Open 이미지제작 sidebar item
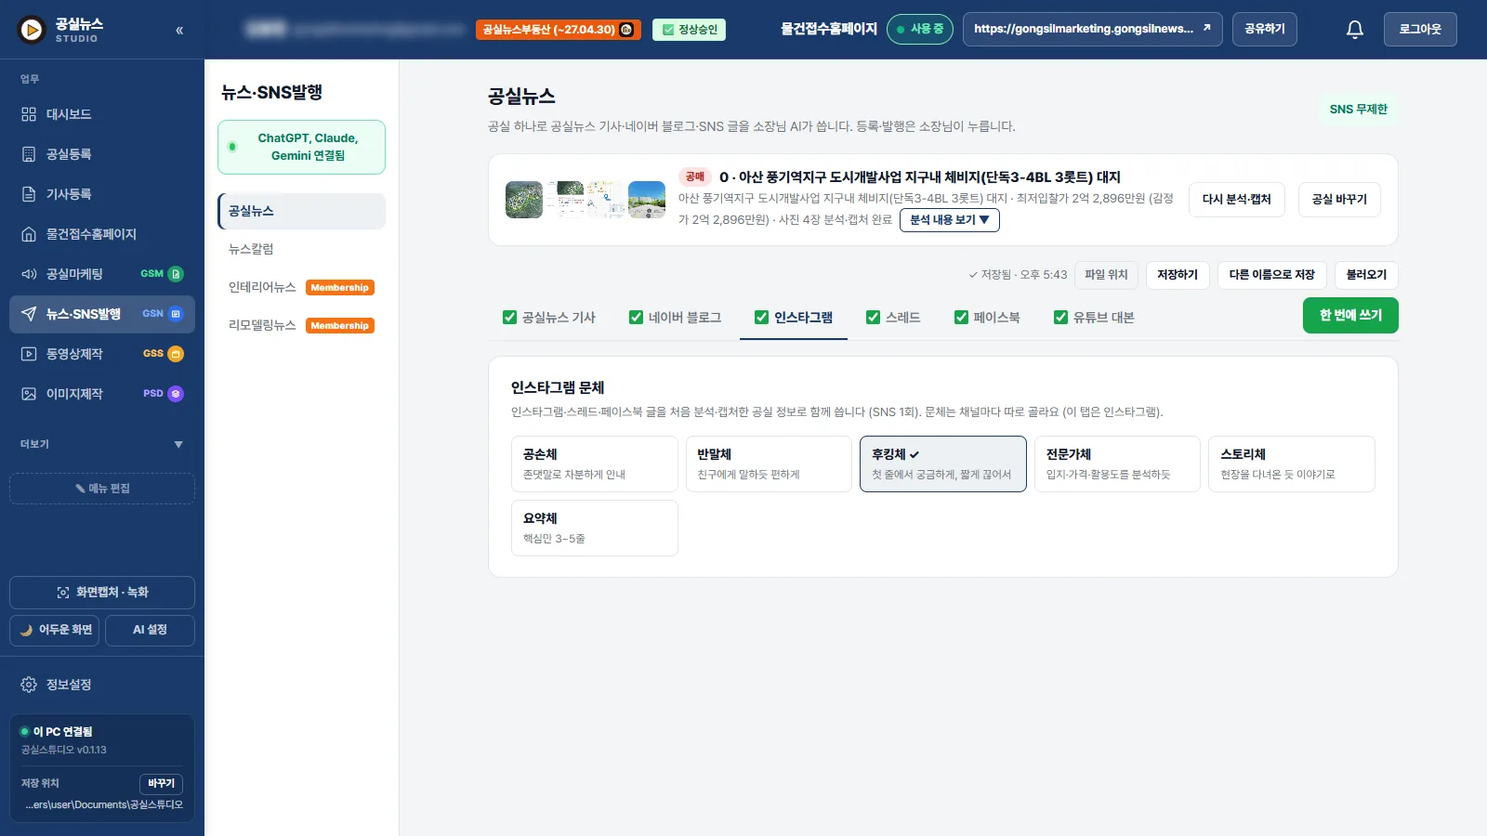Image resolution: width=1487 pixels, height=836 pixels. coord(102,394)
